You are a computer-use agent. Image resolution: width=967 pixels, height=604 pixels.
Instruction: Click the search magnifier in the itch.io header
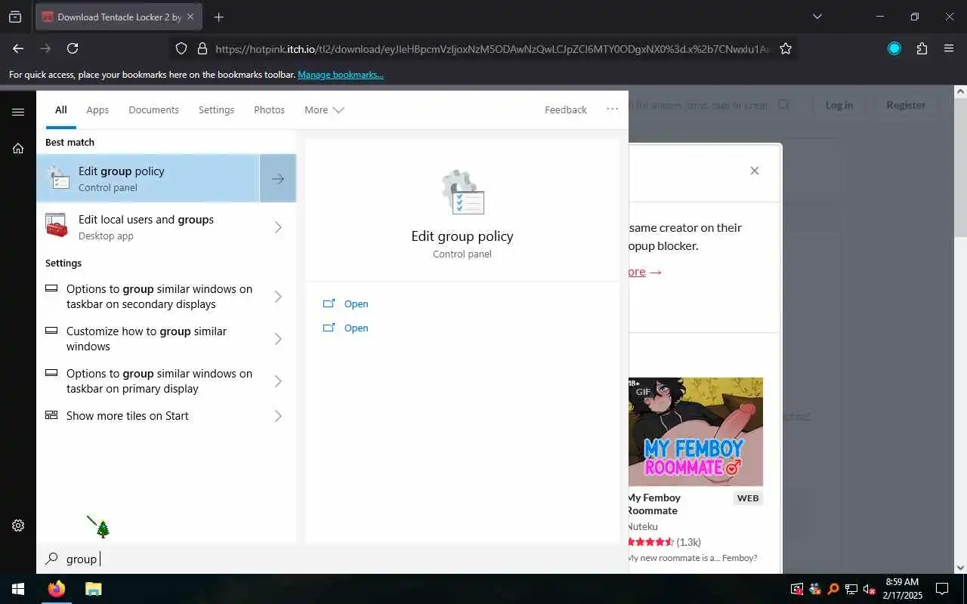[x=784, y=105]
